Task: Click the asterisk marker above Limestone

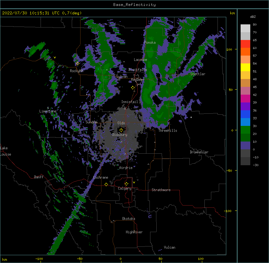Action: [48, 108]
